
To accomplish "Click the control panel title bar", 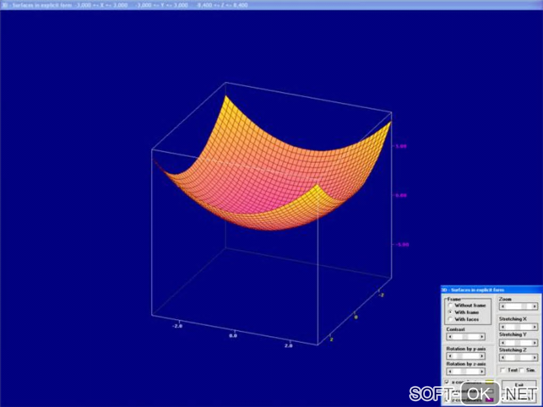I will tap(491, 289).
